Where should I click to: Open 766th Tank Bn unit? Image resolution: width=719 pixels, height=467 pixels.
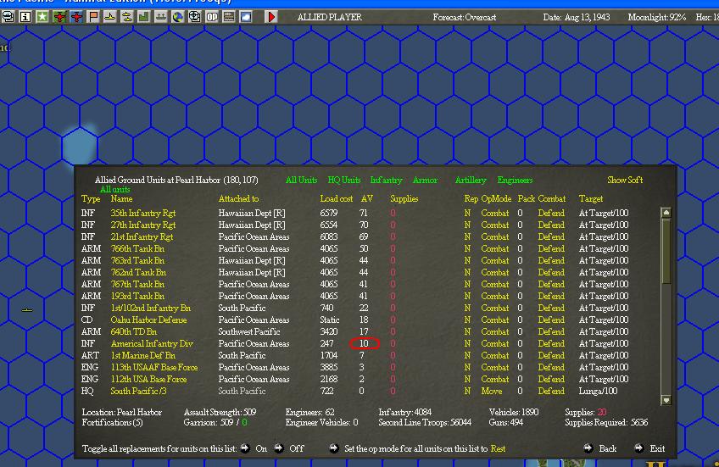tap(137, 249)
